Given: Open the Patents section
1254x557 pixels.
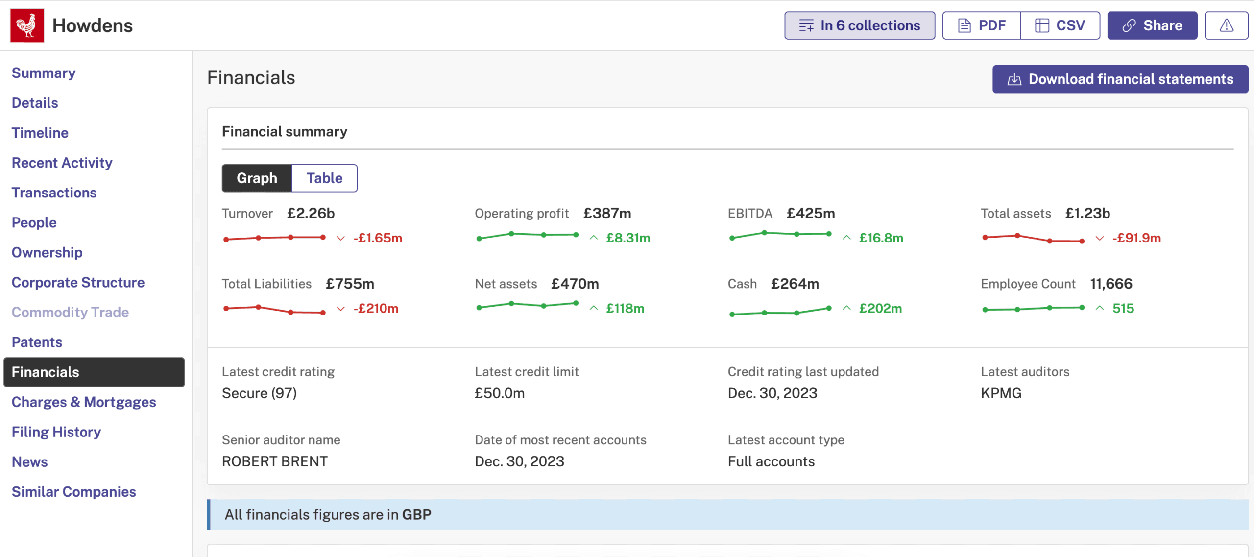Looking at the screenshot, I should 37,342.
